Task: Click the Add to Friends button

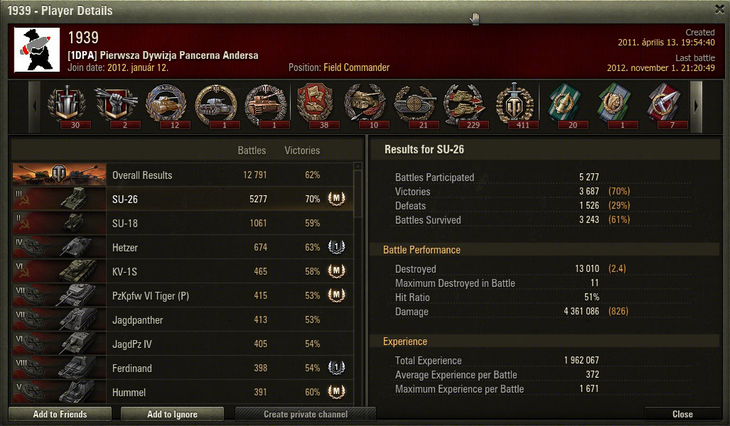Action: [60, 414]
